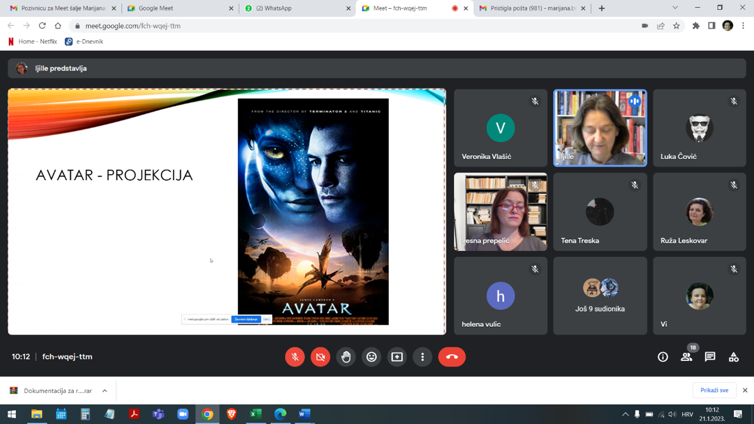The height and width of the screenshot is (424, 754).
Task: Toggle the microphone mute button
Action: click(295, 357)
